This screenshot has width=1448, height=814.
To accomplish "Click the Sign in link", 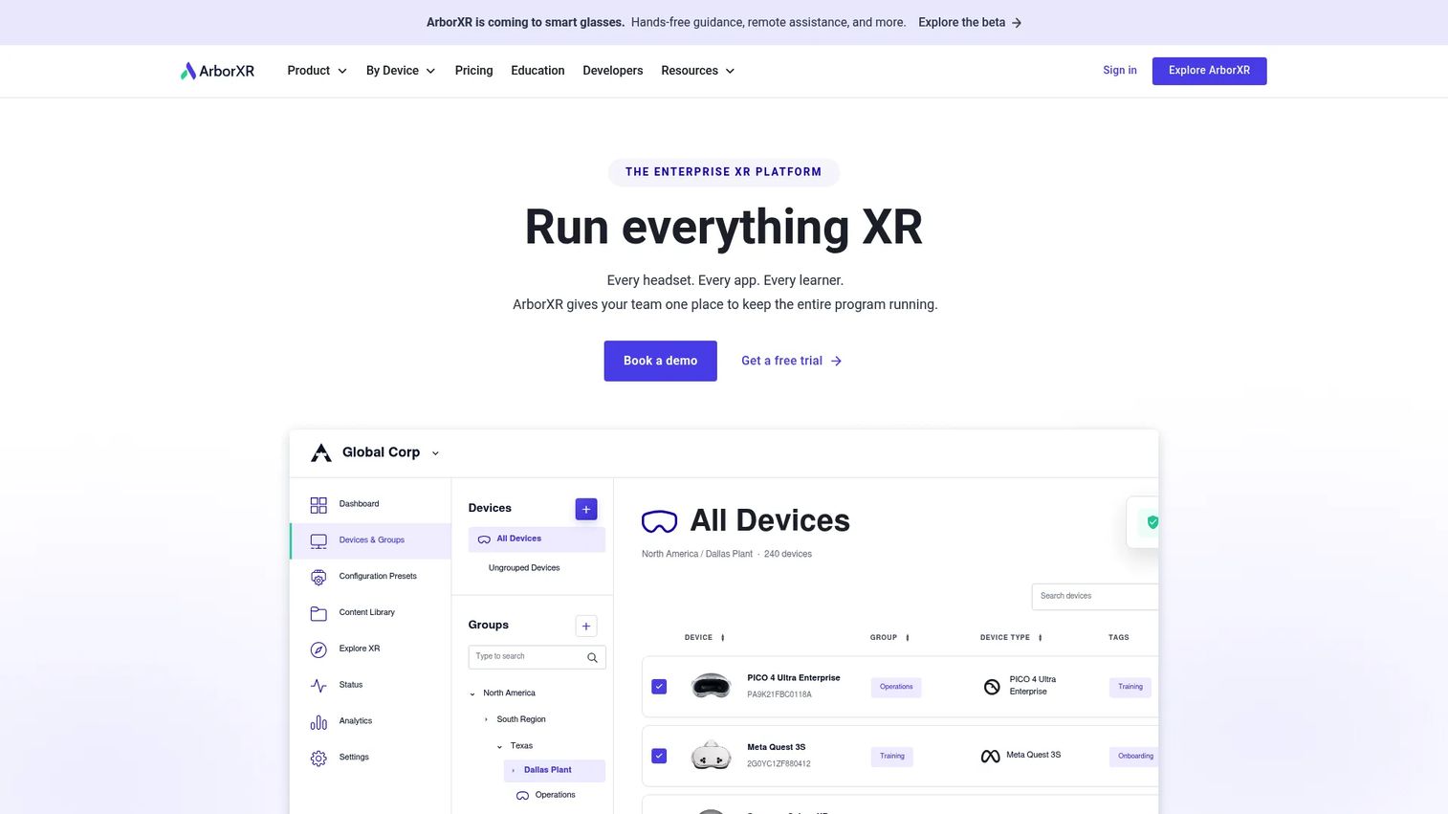I will tap(1120, 70).
